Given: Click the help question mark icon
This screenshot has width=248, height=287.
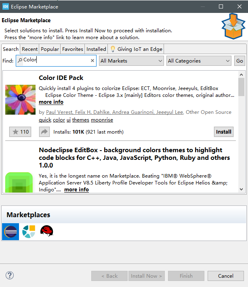Looking at the screenshot, I should coord(10,275).
